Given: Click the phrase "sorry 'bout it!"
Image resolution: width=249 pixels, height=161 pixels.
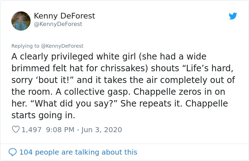Looking at the screenshot, I should click(43, 80).
